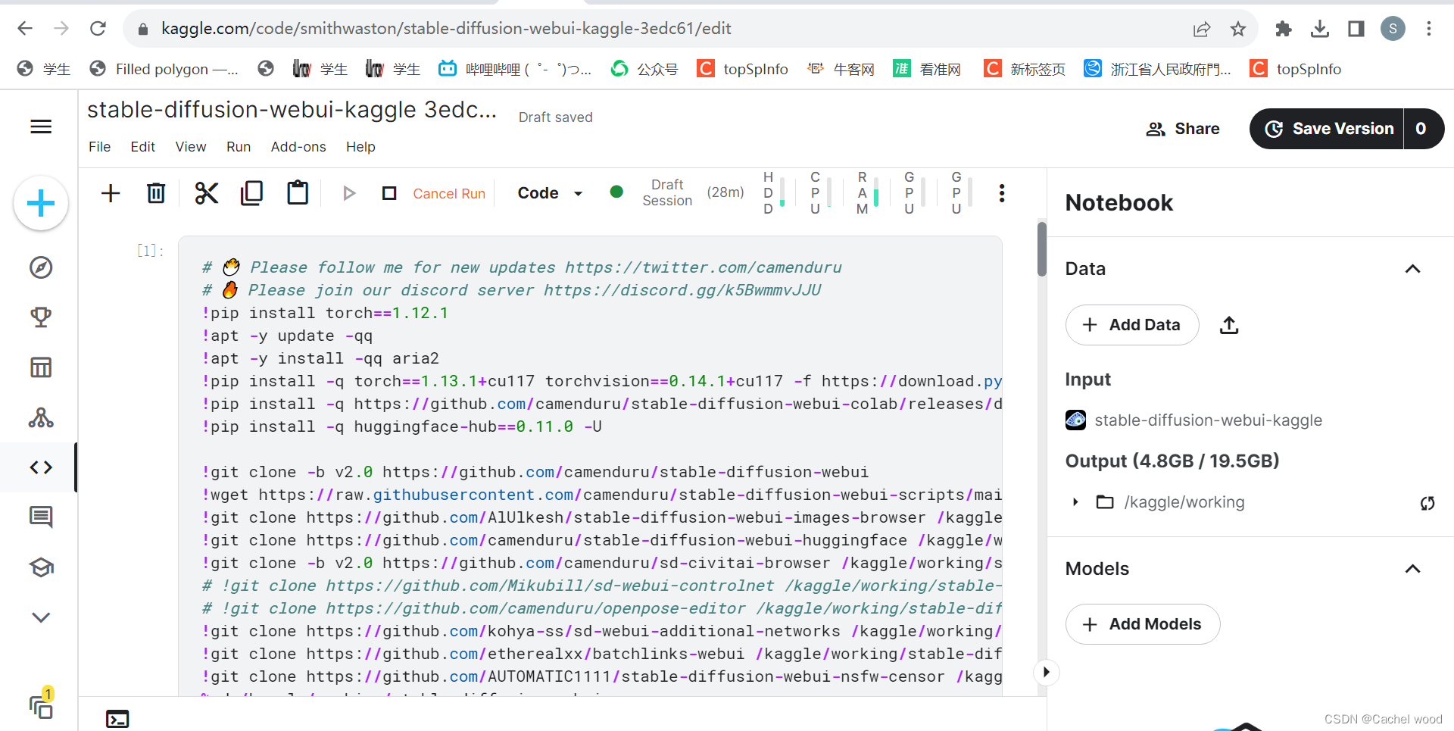Collapse the Data section chevron
Image resolution: width=1454 pixels, height=731 pixels.
pos(1412,269)
